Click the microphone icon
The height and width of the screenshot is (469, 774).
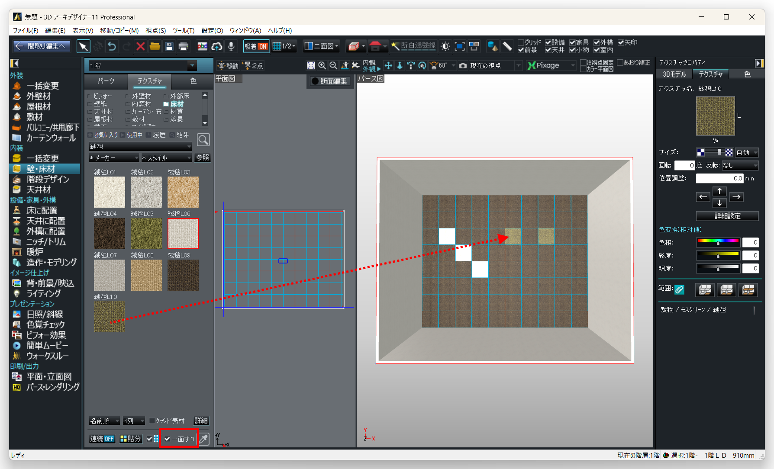tap(231, 46)
